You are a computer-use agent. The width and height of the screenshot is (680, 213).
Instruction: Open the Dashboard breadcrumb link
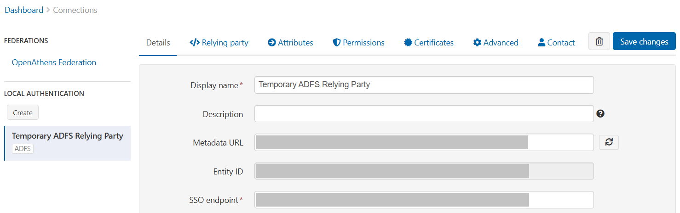click(x=24, y=10)
